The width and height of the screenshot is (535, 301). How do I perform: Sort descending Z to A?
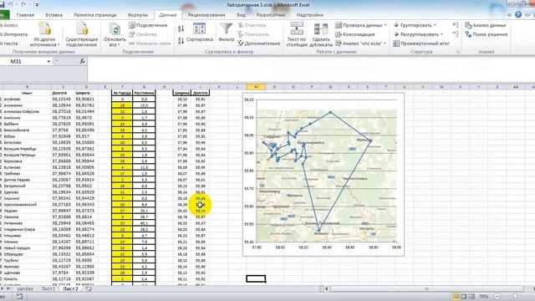click(x=181, y=41)
